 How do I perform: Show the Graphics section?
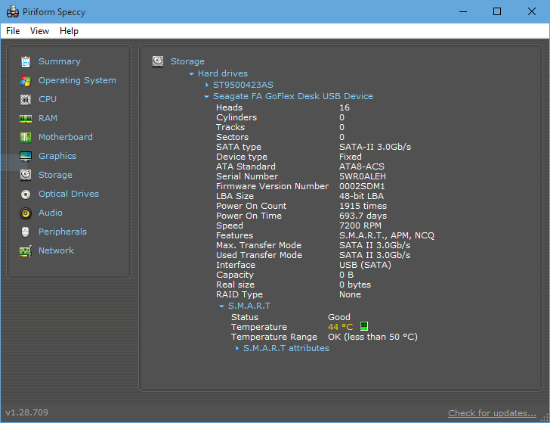pos(57,157)
